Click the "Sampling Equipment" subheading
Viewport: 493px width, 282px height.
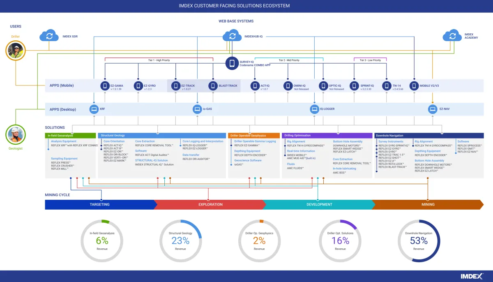coord(64,159)
